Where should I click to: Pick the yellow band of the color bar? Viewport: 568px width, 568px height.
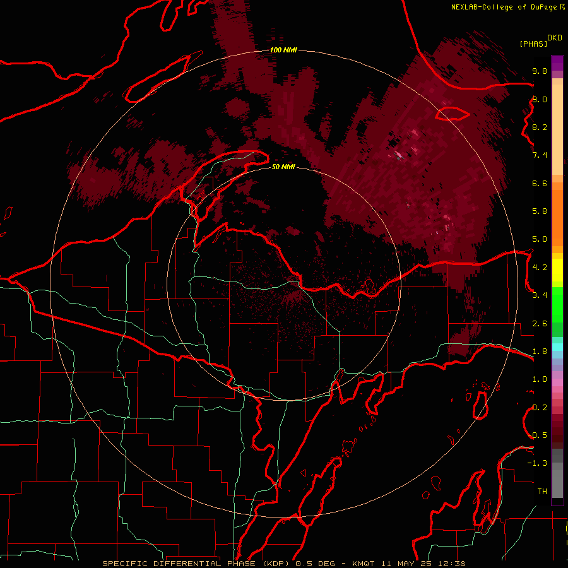coord(557,270)
